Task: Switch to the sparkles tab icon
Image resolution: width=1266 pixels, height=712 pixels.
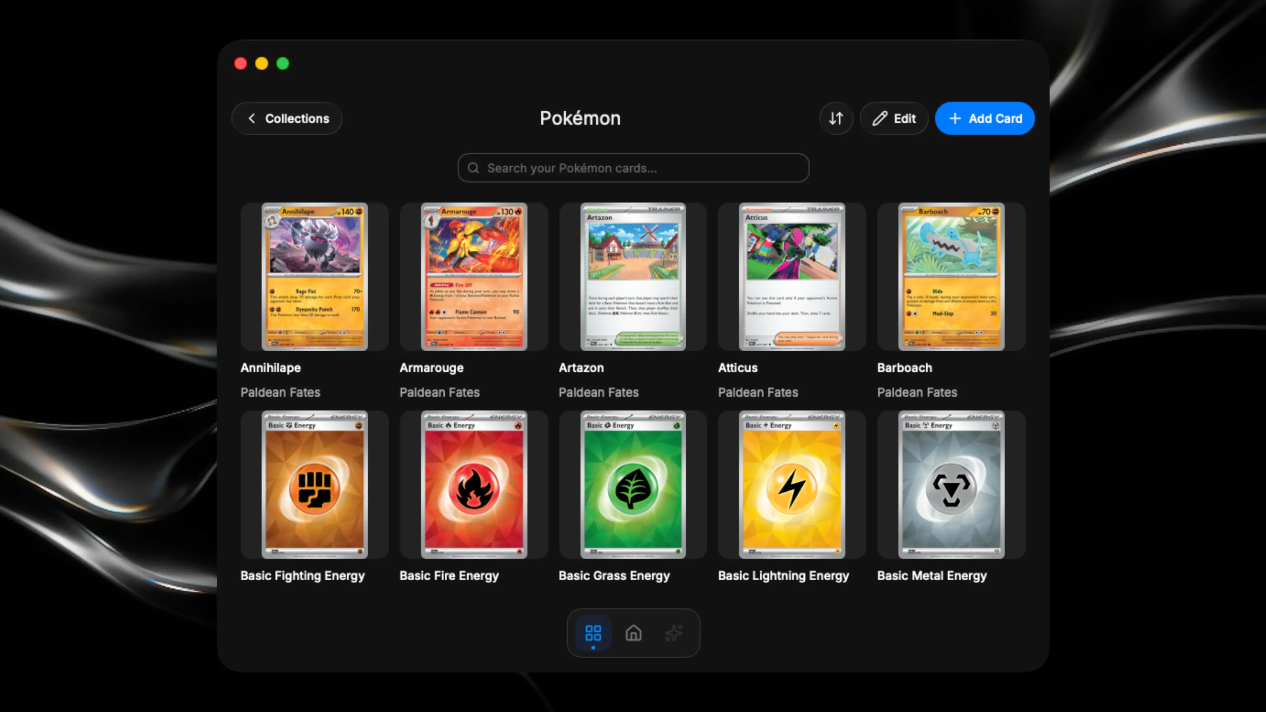Action: pos(674,633)
